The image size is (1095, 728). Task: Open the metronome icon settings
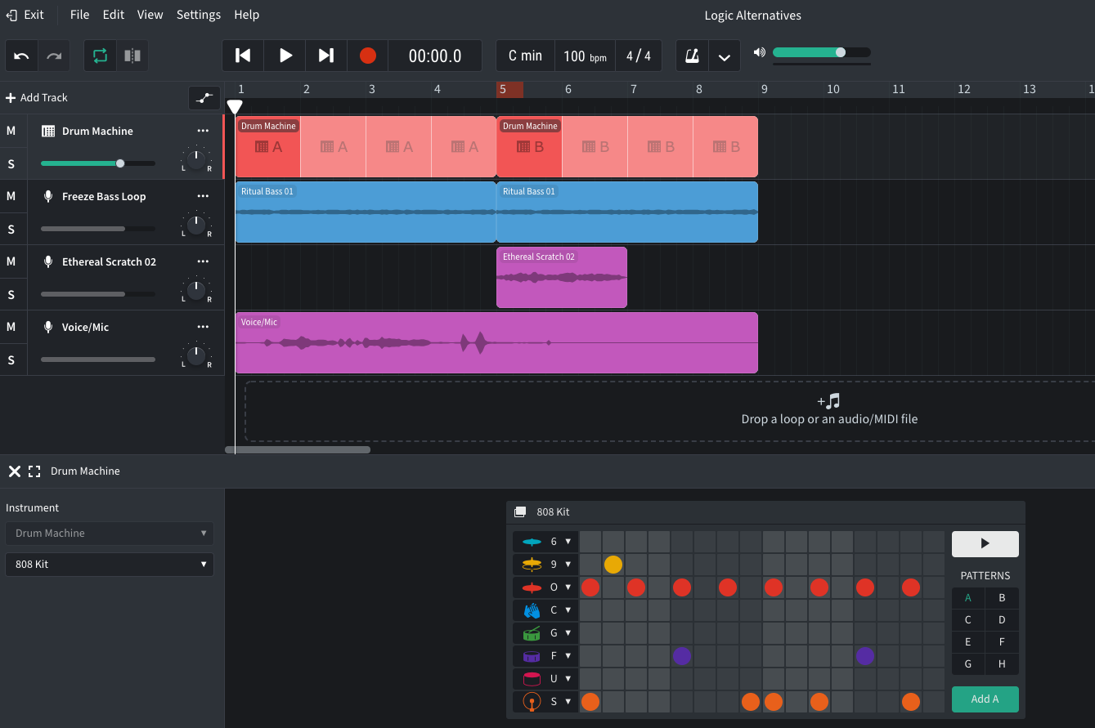pyautogui.click(x=692, y=56)
